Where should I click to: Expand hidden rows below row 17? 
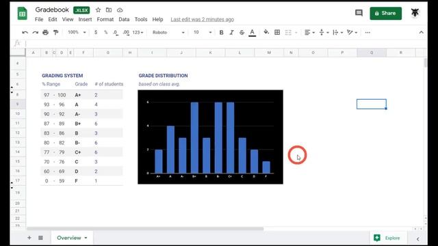click(12, 188)
